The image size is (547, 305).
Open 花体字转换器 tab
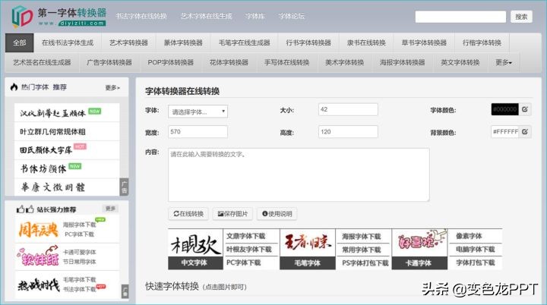229,63
